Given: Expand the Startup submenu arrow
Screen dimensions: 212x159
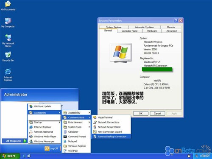Looking at the screenshot, I should (59, 122).
